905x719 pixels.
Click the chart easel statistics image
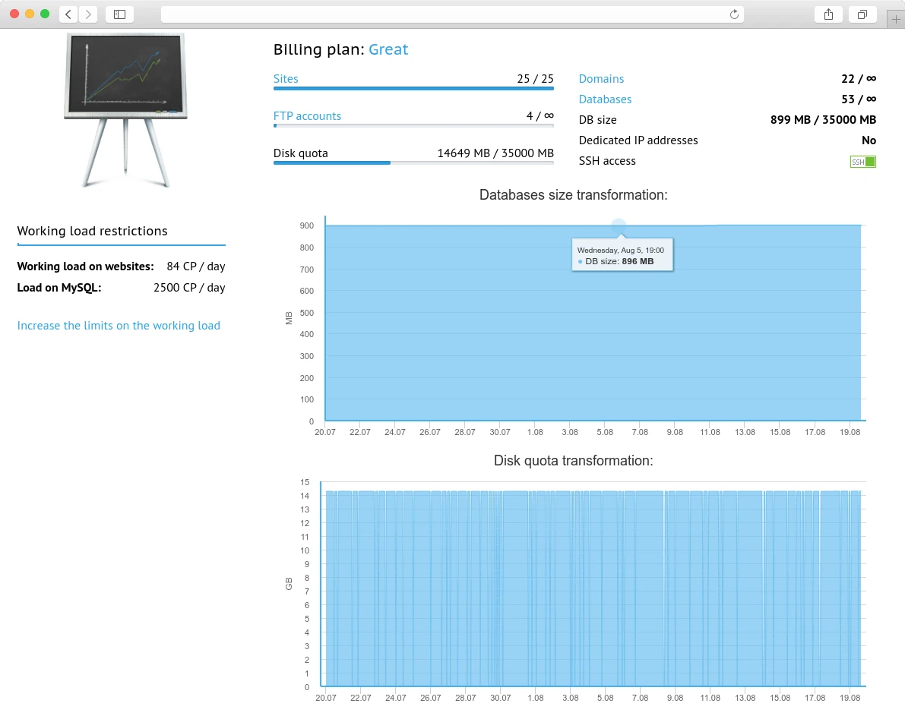click(125, 109)
